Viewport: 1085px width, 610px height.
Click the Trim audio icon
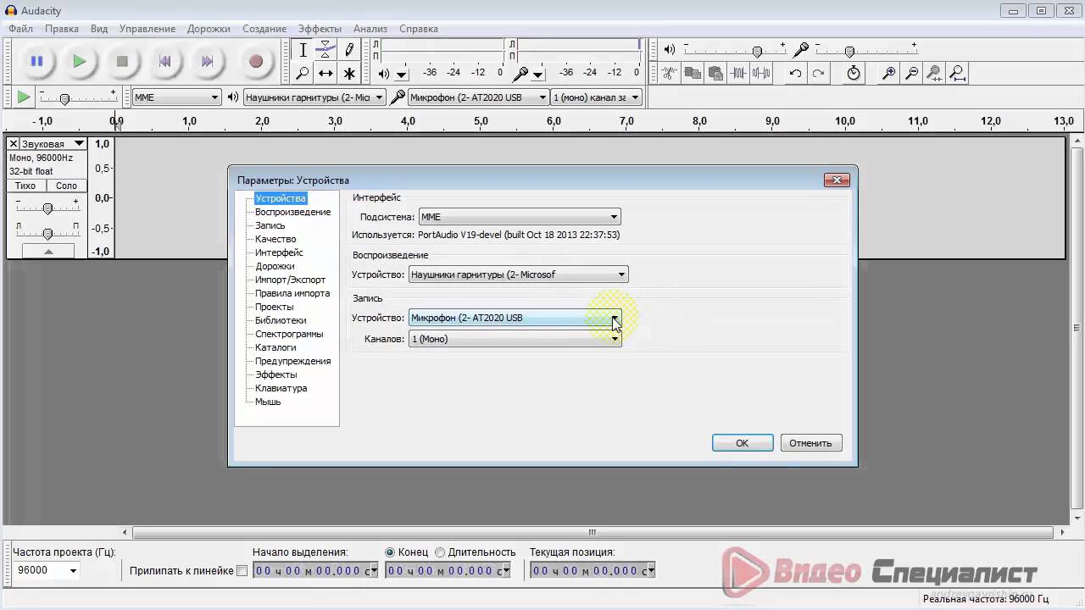[738, 73]
